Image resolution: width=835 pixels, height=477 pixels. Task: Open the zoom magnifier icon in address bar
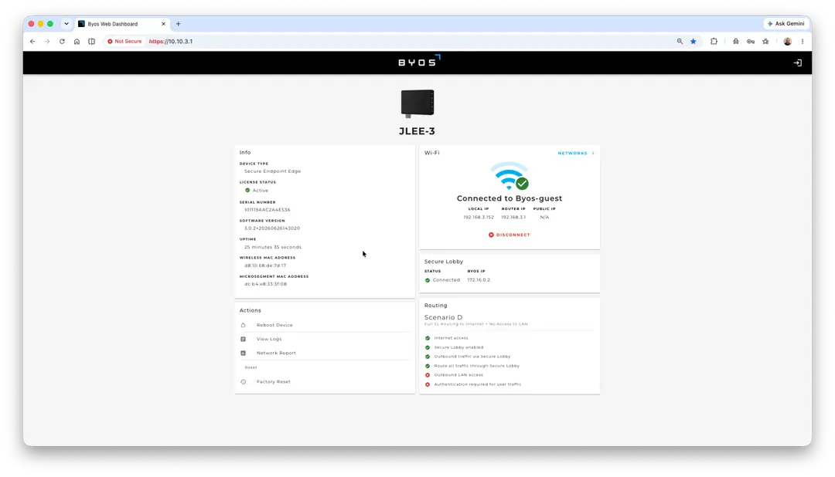click(x=680, y=42)
